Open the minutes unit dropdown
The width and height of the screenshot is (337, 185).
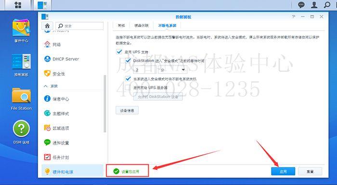[173, 70]
